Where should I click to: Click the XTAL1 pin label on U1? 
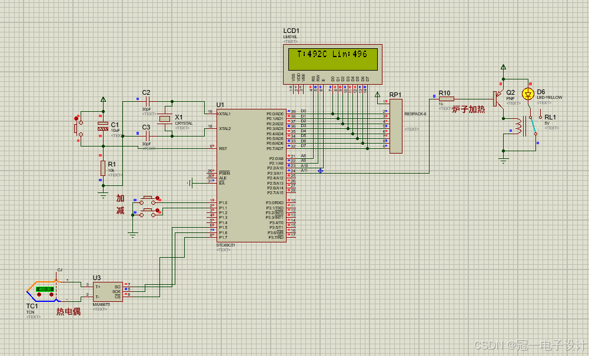[x=225, y=114]
